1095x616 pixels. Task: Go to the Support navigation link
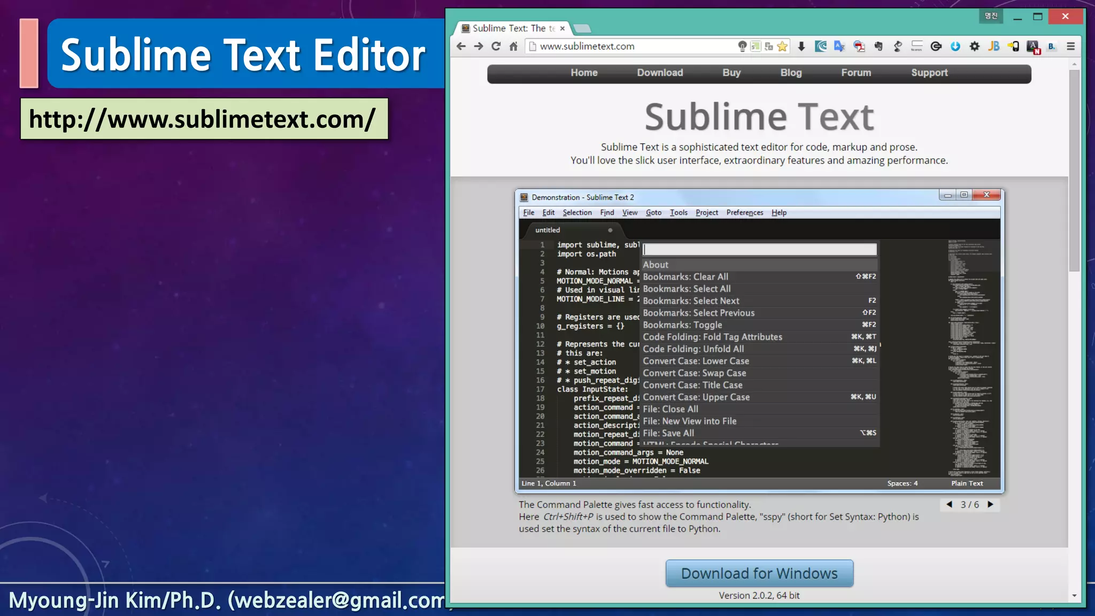pyautogui.click(x=929, y=73)
